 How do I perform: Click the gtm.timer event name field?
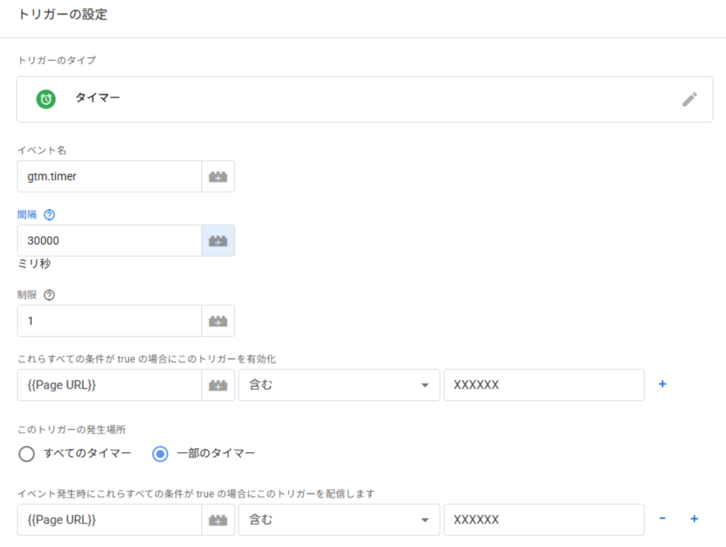click(109, 176)
